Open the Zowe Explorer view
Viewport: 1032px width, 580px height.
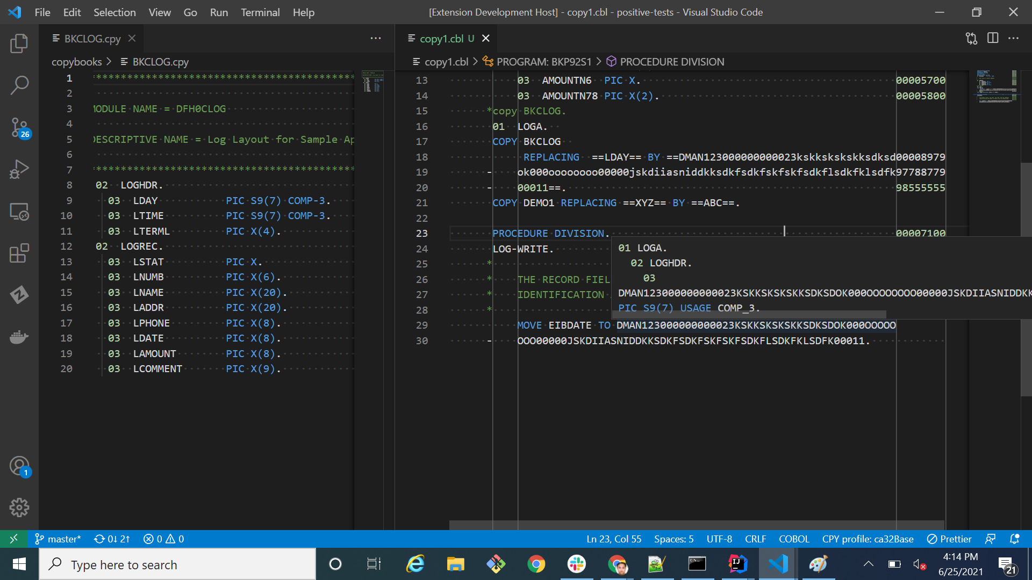(19, 295)
